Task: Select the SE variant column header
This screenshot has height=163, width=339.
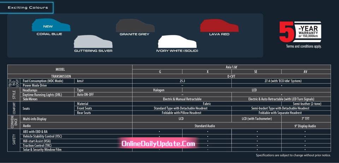Action: (x=256, y=72)
